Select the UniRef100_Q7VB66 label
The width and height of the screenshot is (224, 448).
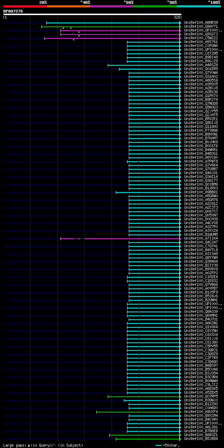[x=201, y=284]
